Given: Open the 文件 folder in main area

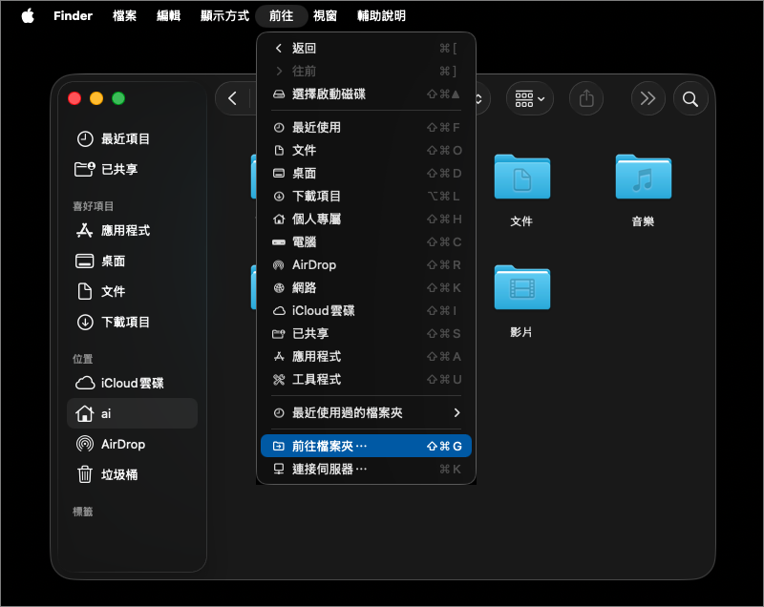Looking at the screenshot, I should 521,178.
